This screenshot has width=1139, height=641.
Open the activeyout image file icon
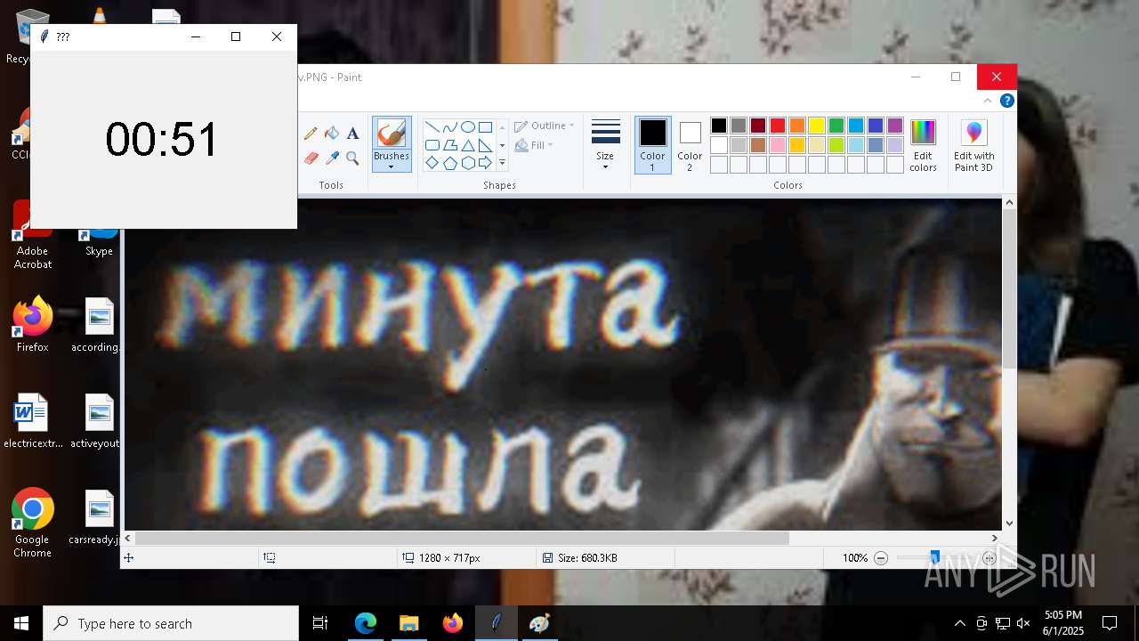click(x=98, y=421)
